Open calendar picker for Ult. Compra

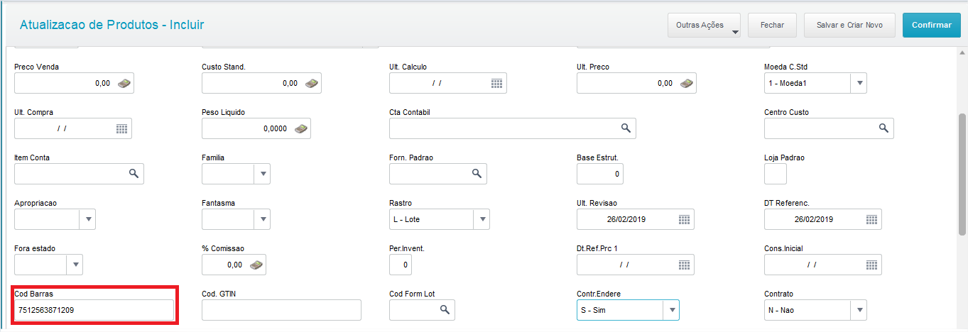[122, 128]
